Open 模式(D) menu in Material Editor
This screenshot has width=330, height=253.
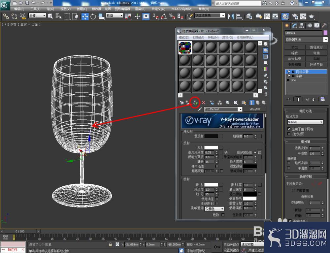184,37
